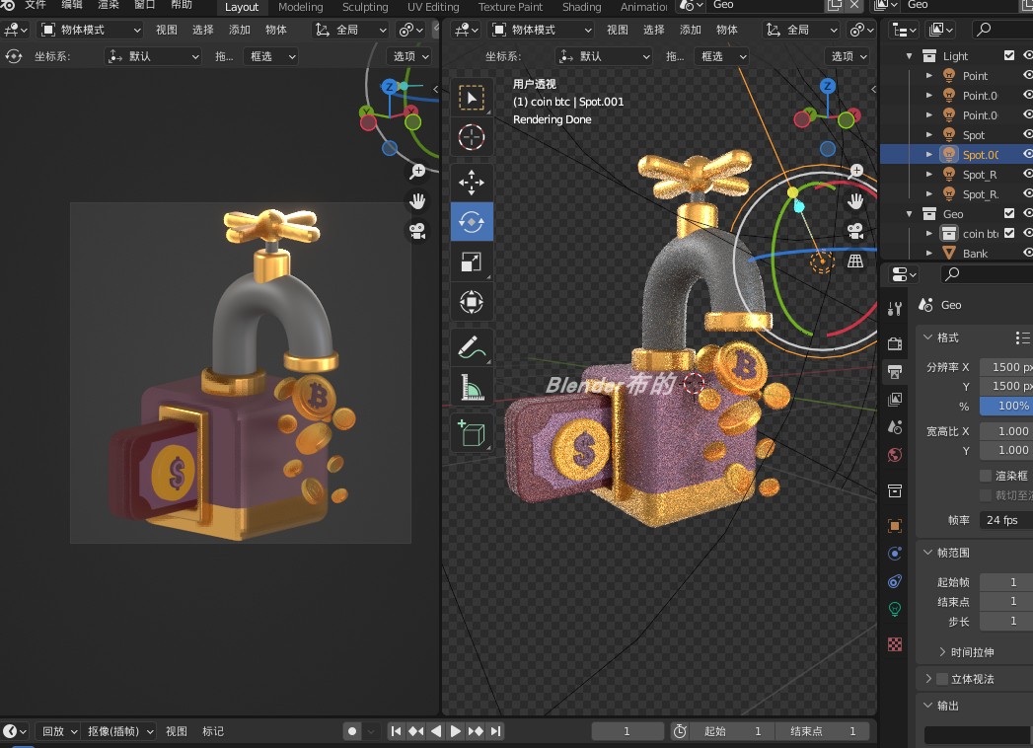
Task: Click the new scene icon beside Geo
Action: point(835,5)
